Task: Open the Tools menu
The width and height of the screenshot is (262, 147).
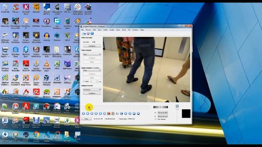Action: [x=124, y=30]
